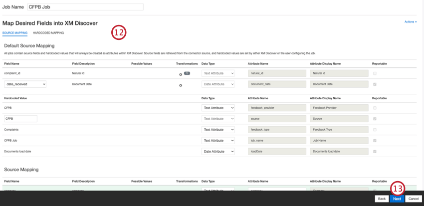Click the Feedback Type display name field
The width and height of the screenshot is (424, 206).
(339, 130)
